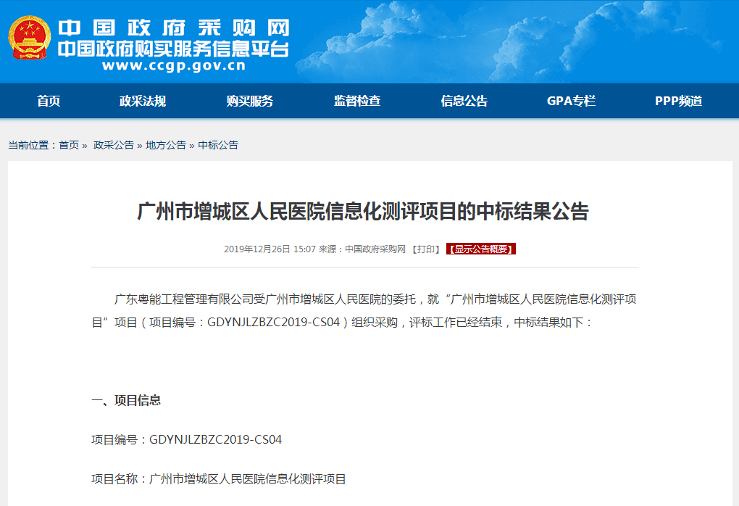Click the 中国政府购买服务信息平台 subtitle text
This screenshot has height=506, width=739.
click(x=173, y=49)
